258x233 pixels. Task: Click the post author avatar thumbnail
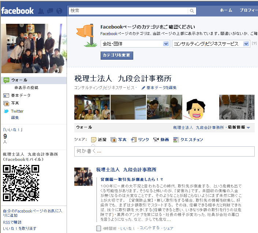83,177
